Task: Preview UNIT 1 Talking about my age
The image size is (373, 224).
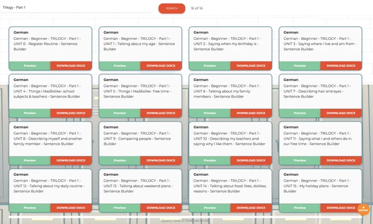Action: [120, 66]
